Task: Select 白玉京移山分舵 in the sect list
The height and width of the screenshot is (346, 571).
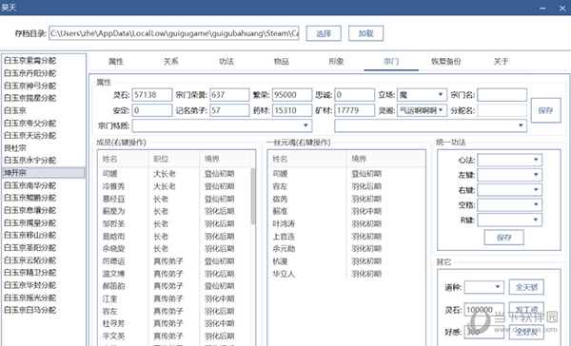Action: 43,235
